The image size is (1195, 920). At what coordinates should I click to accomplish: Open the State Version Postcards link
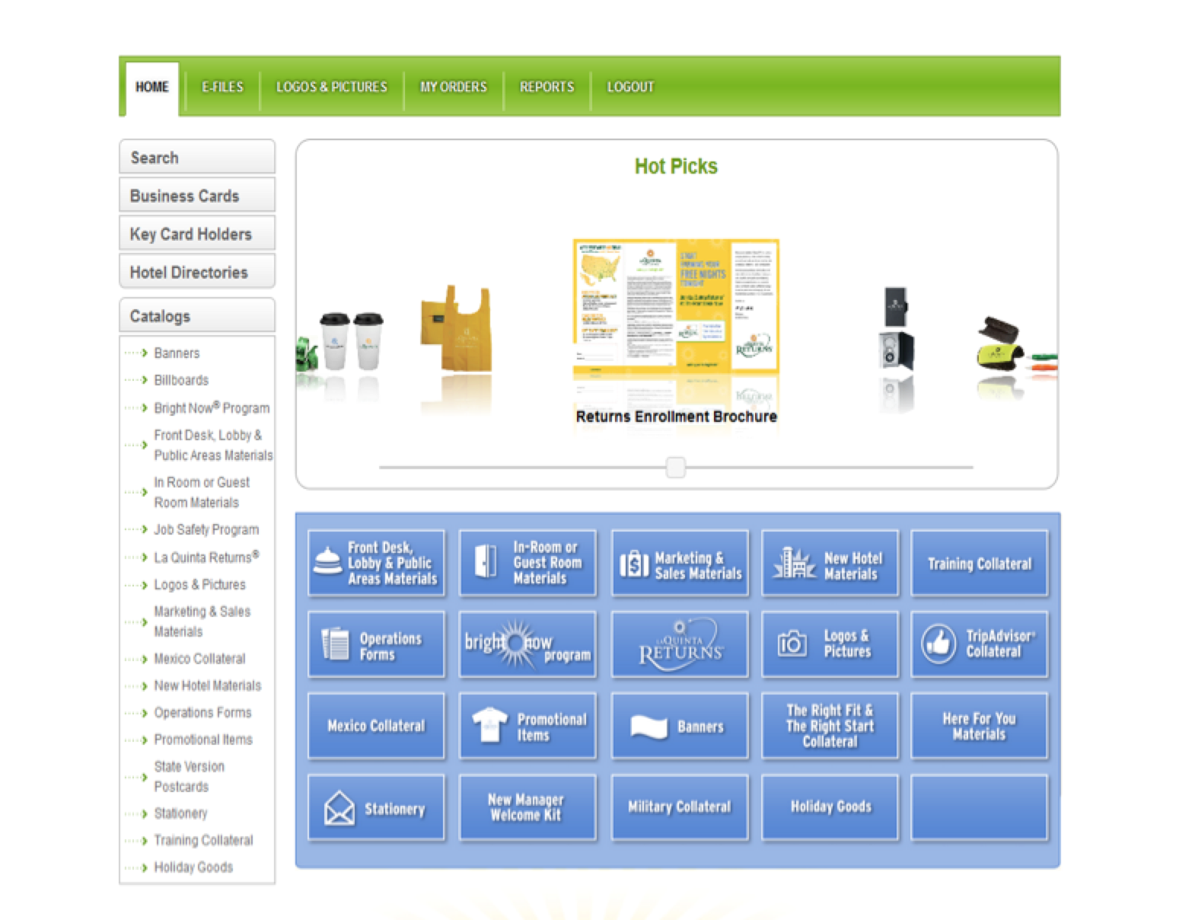click(189, 776)
